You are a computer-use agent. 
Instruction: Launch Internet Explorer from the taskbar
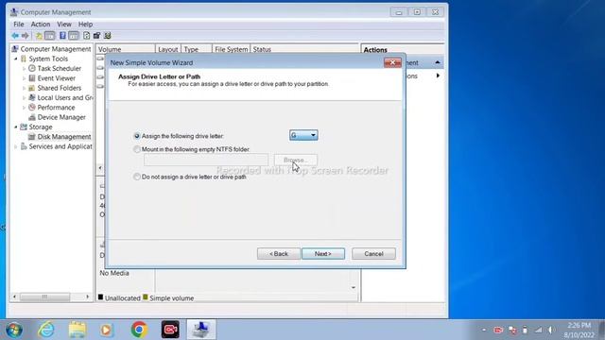click(46, 330)
